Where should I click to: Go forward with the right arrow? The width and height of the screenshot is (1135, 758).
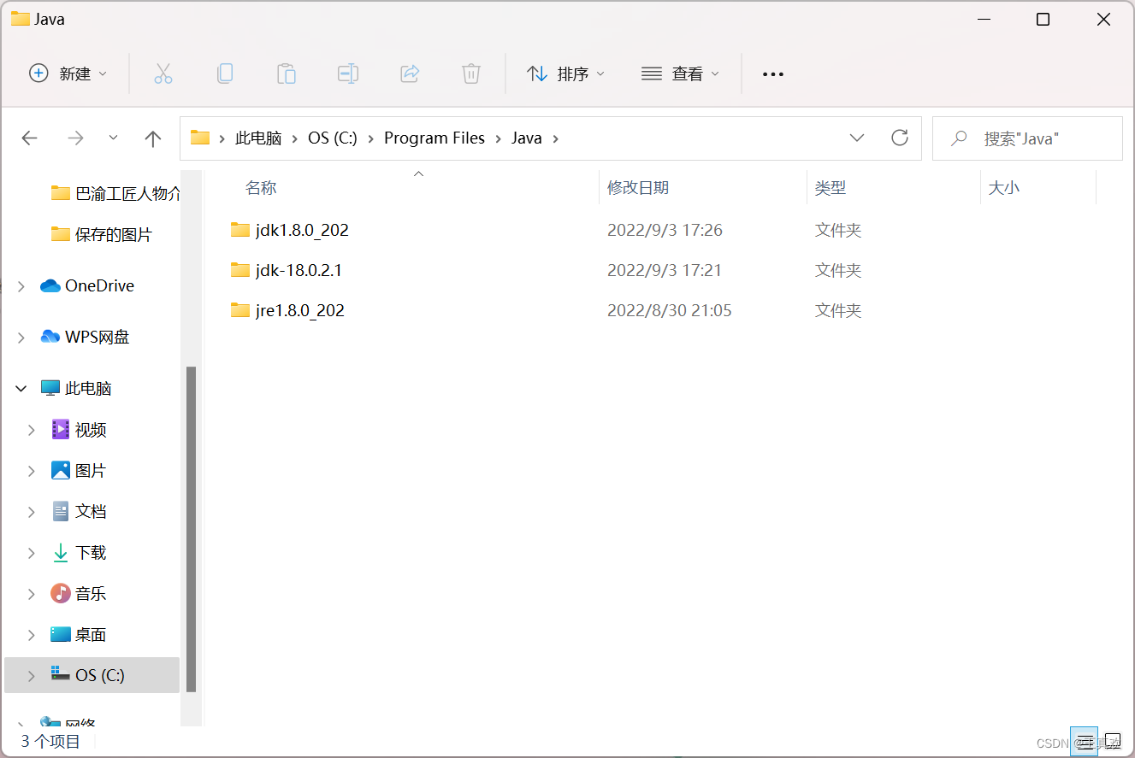click(76, 138)
